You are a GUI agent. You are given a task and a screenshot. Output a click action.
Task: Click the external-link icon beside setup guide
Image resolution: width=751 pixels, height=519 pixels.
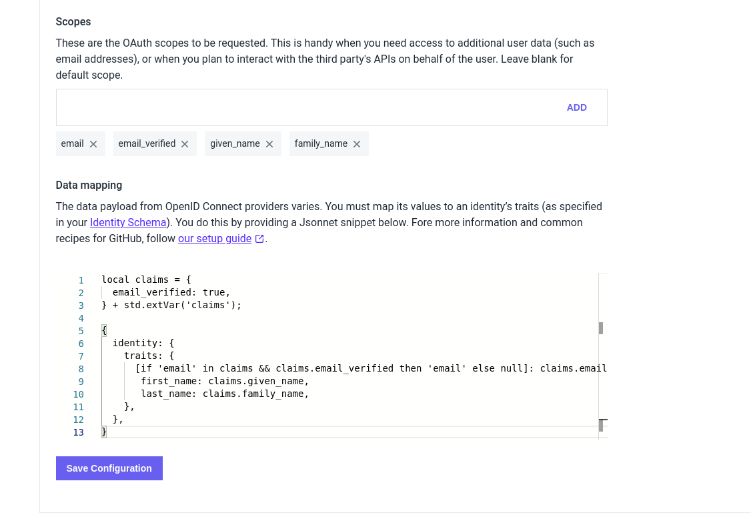pyautogui.click(x=259, y=238)
